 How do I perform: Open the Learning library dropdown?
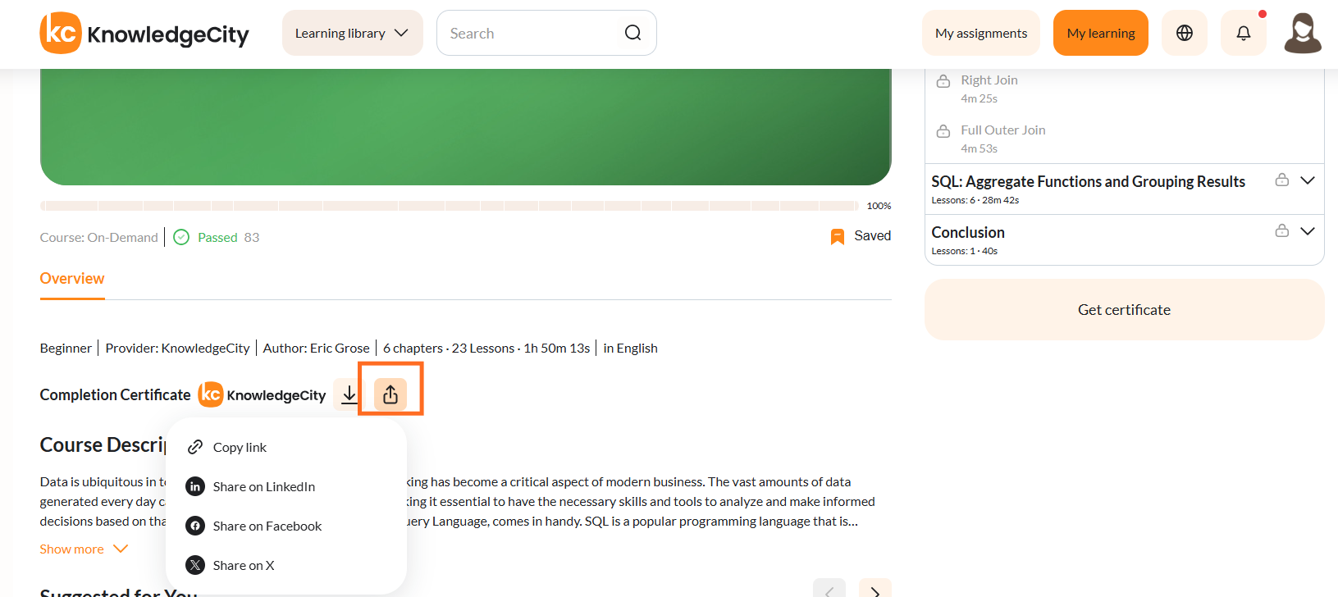[353, 33]
